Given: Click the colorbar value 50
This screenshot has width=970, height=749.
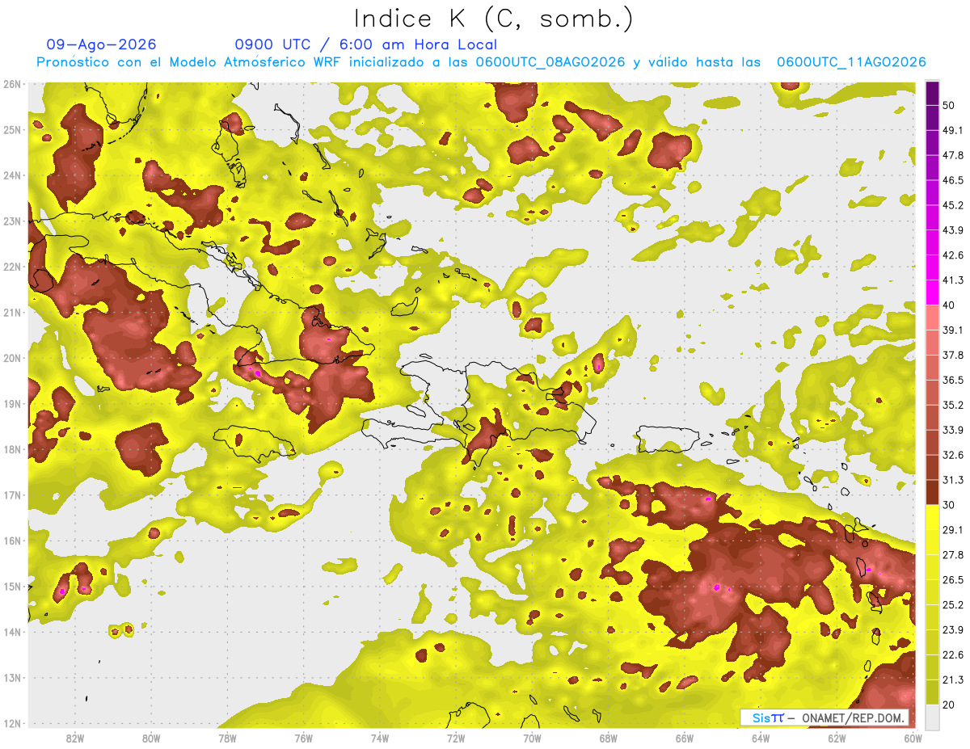Looking at the screenshot, I should click(x=949, y=105).
